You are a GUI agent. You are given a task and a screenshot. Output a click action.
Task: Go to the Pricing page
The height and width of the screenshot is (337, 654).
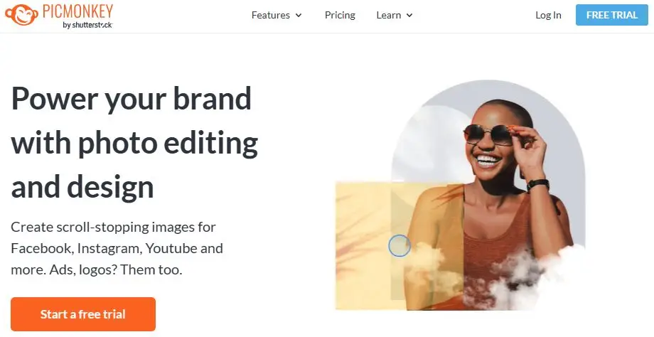[x=340, y=15]
